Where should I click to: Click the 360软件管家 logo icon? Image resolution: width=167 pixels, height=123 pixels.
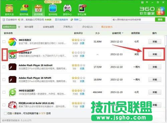[160, 11]
